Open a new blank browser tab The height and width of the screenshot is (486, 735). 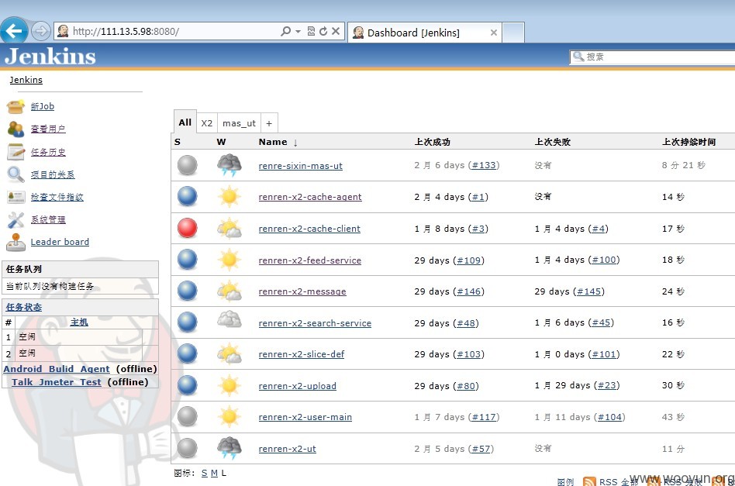tap(513, 33)
